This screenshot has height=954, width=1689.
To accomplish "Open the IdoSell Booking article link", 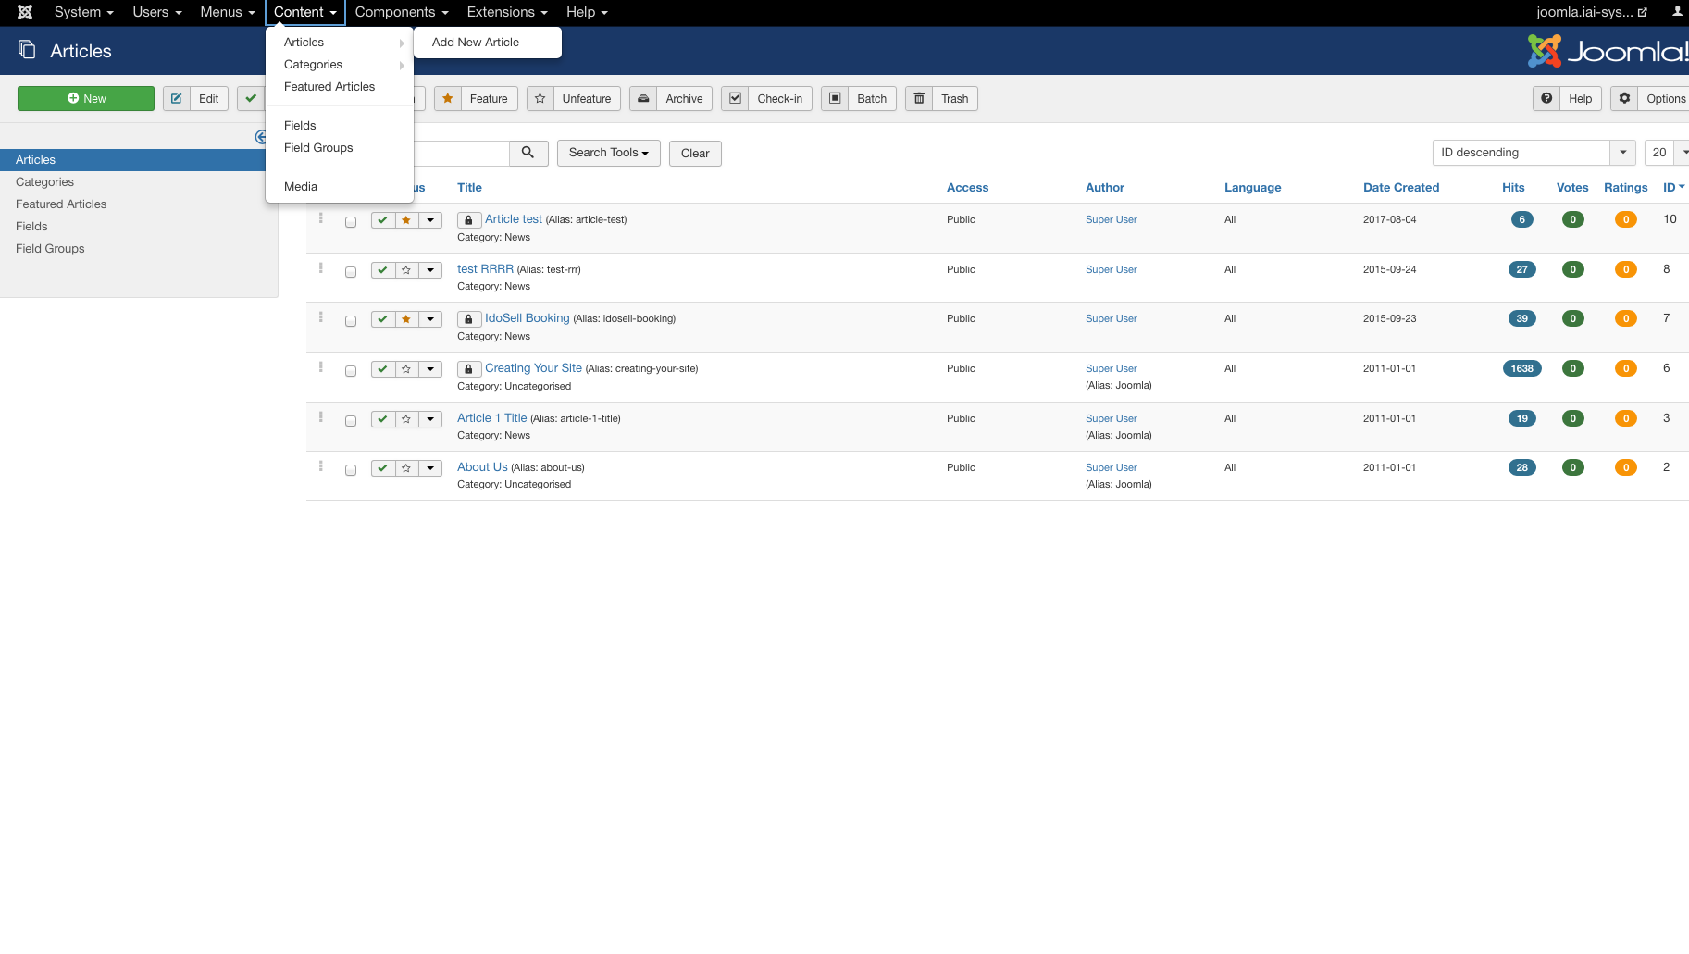I will click(x=528, y=318).
